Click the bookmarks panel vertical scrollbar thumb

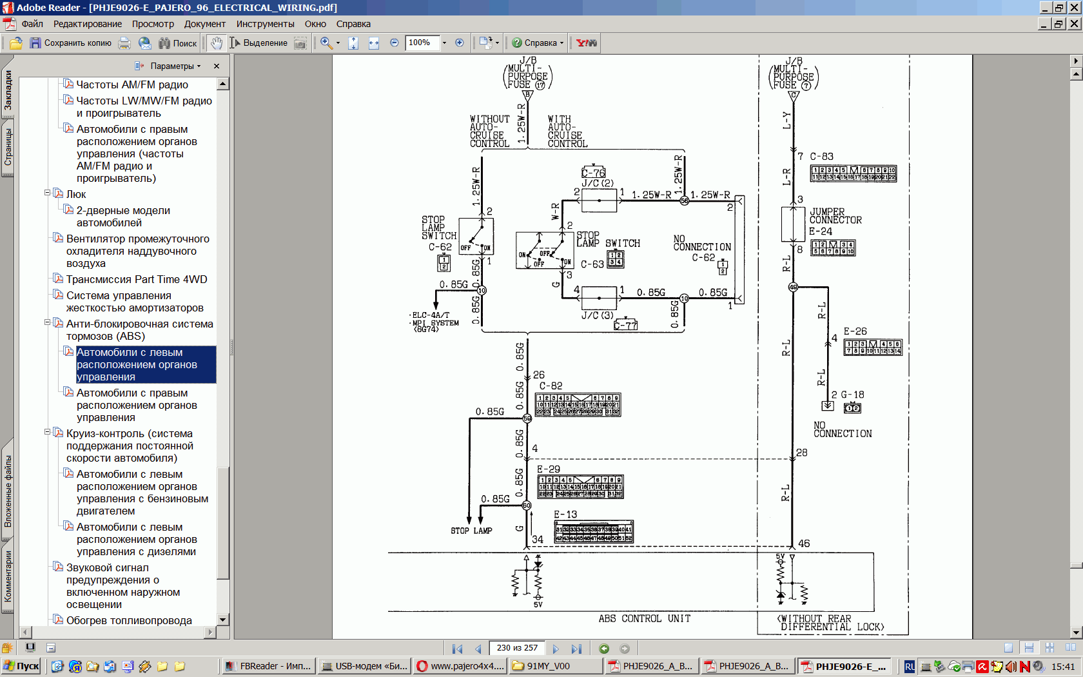click(223, 522)
